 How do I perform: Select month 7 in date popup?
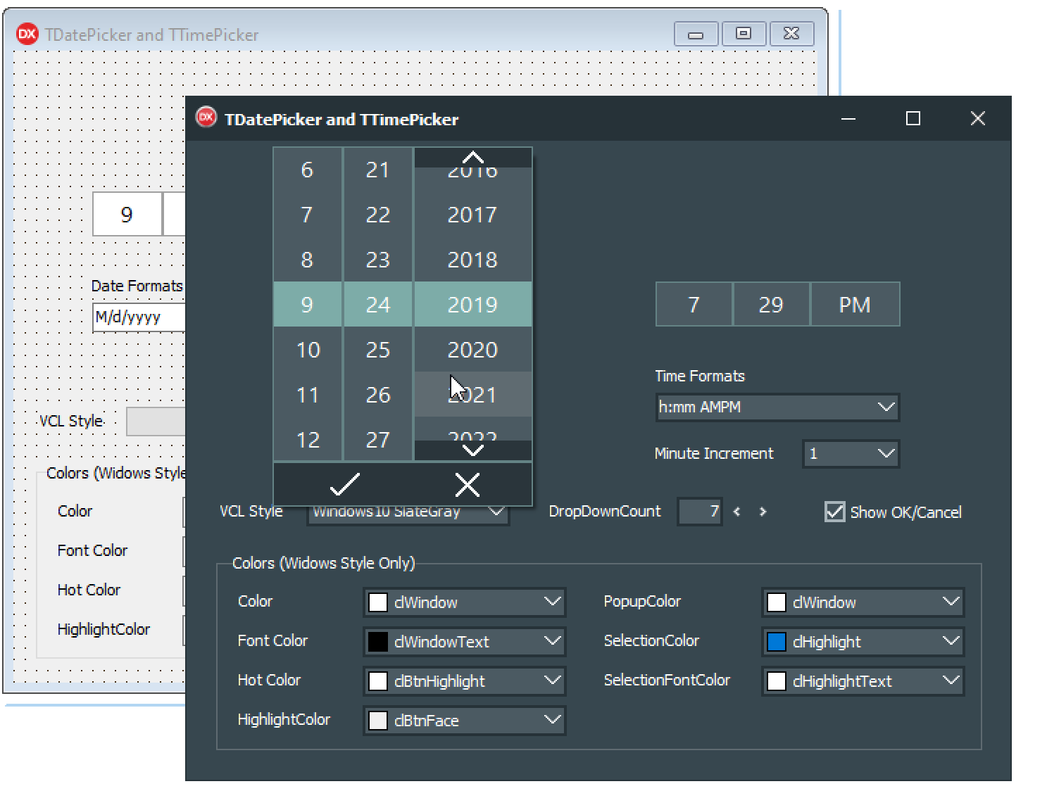pyautogui.click(x=308, y=215)
